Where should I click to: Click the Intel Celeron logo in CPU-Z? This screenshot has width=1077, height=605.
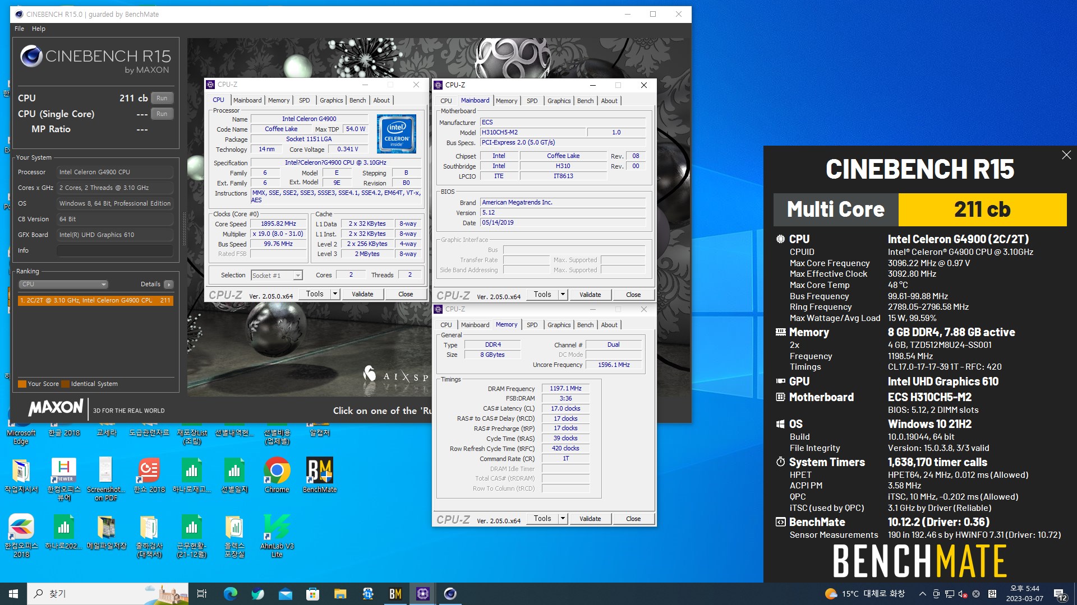click(x=397, y=134)
